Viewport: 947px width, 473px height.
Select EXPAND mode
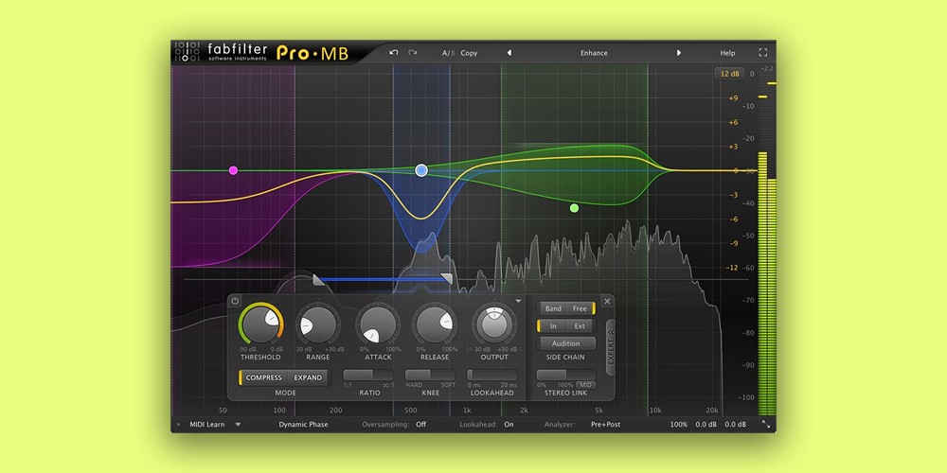coord(308,377)
